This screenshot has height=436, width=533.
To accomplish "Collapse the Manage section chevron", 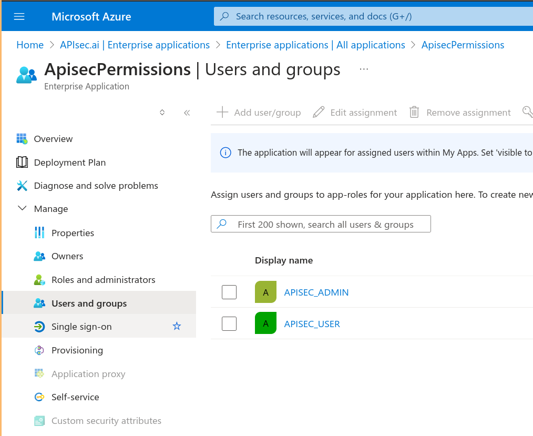I will (22, 209).
